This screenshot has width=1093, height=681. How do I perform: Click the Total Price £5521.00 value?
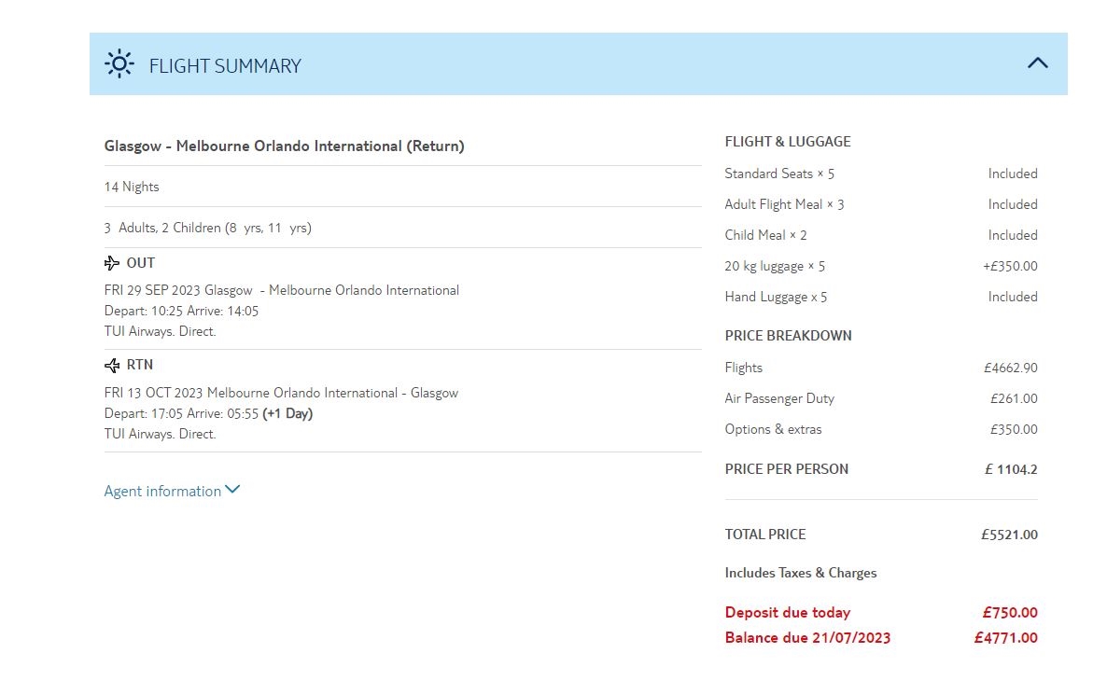[x=1009, y=535]
